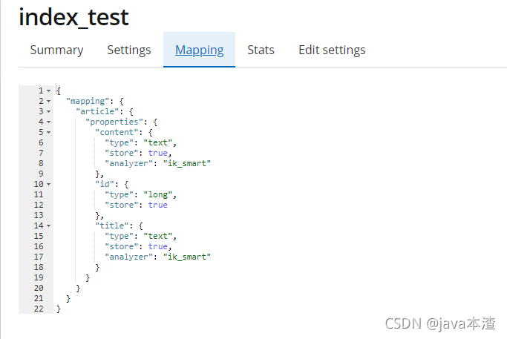507x339 pixels.
Task: Collapse the "article" fold arrow on line 3
Action: (48, 111)
